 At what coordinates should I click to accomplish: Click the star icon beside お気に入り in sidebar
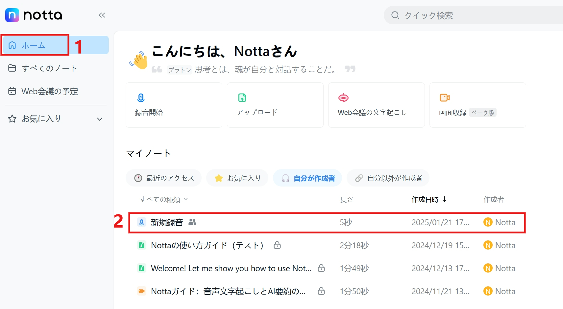[x=12, y=119]
